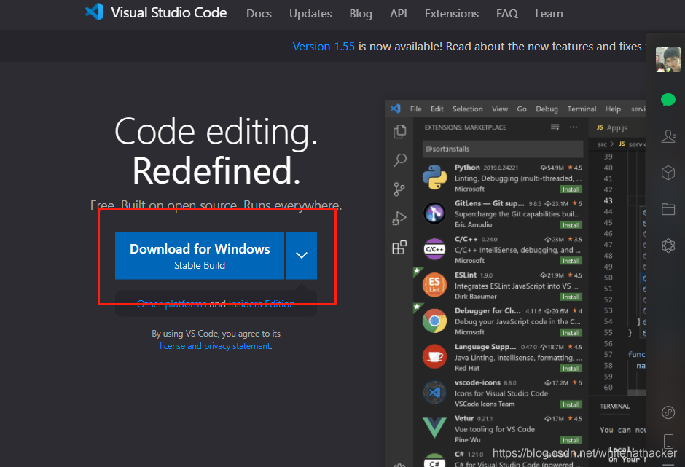Open the Other platforms link

point(171,304)
